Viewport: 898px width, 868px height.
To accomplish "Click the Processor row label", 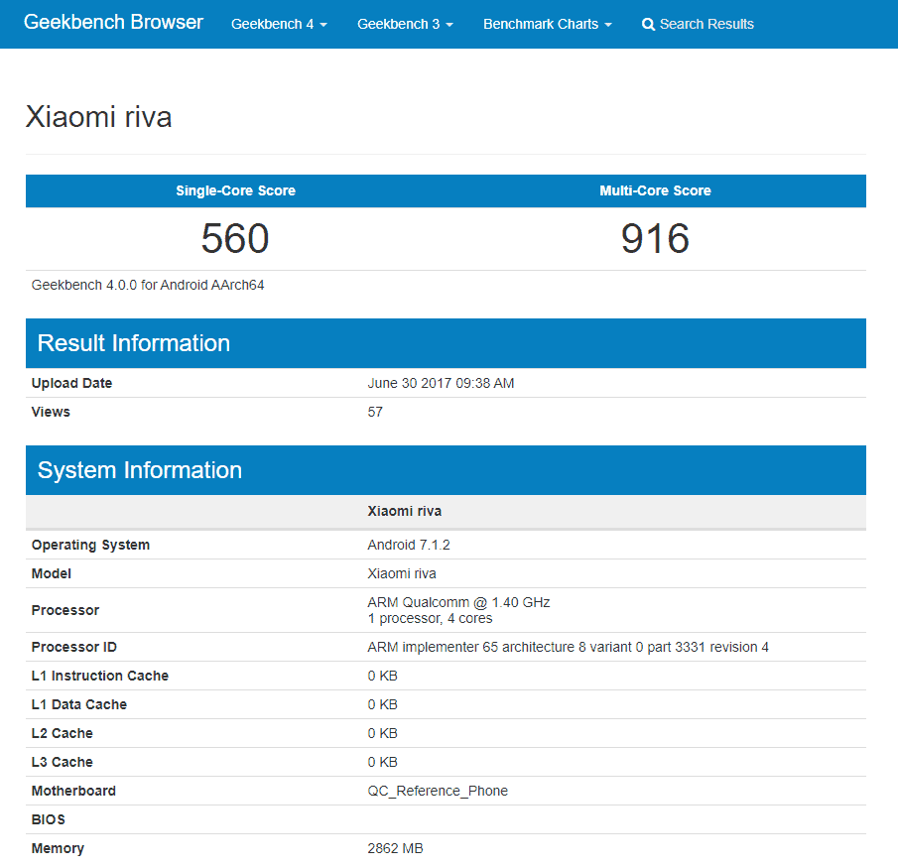I will point(65,610).
